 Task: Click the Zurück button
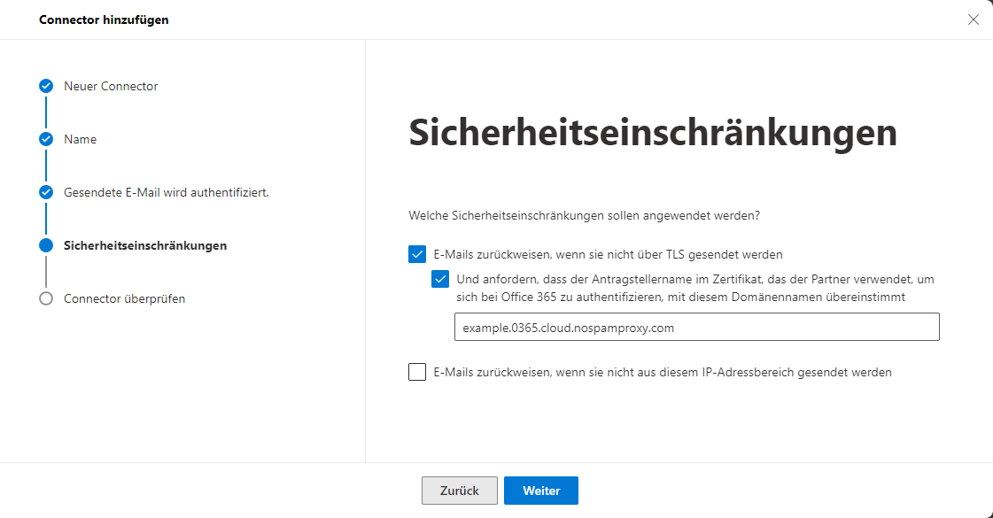point(460,491)
